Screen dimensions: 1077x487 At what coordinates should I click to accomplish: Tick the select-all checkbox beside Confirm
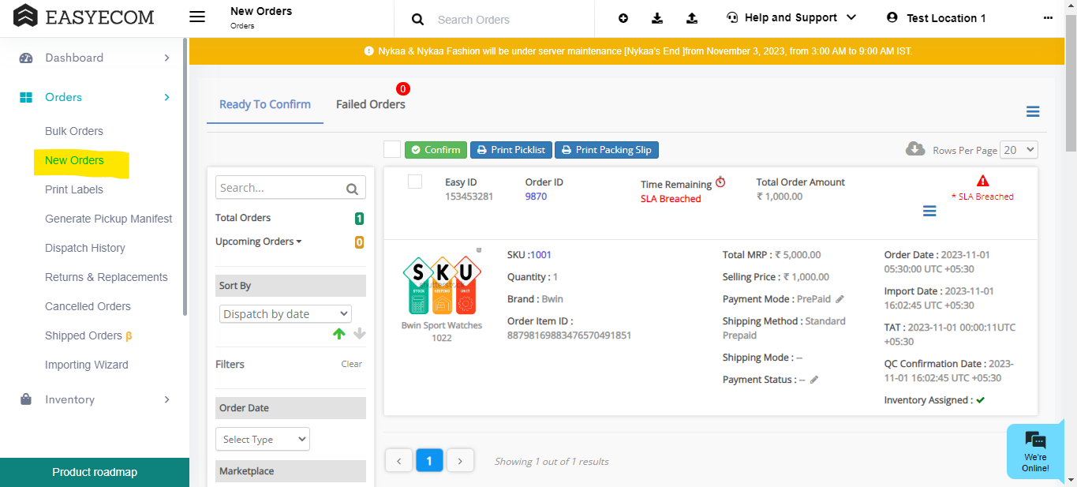[392, 149]
